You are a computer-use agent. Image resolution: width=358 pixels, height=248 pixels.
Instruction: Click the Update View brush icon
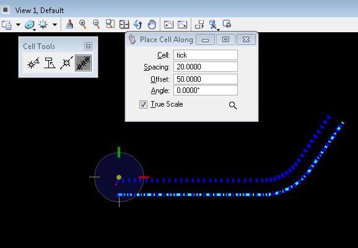[69, 24]
